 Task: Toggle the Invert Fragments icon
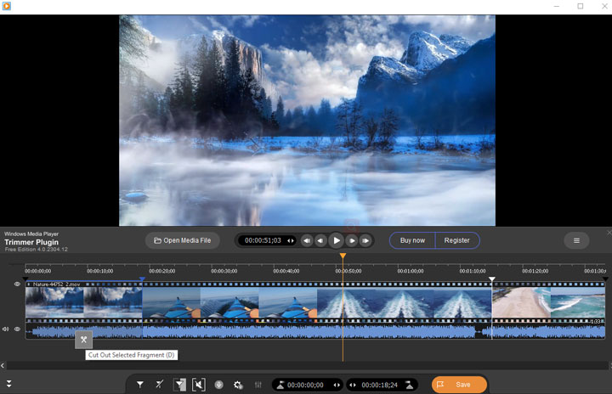pos(179,385)
